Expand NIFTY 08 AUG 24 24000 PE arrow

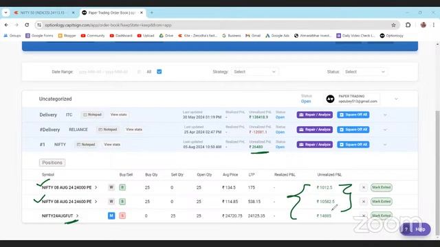click(x=96, y=187)
